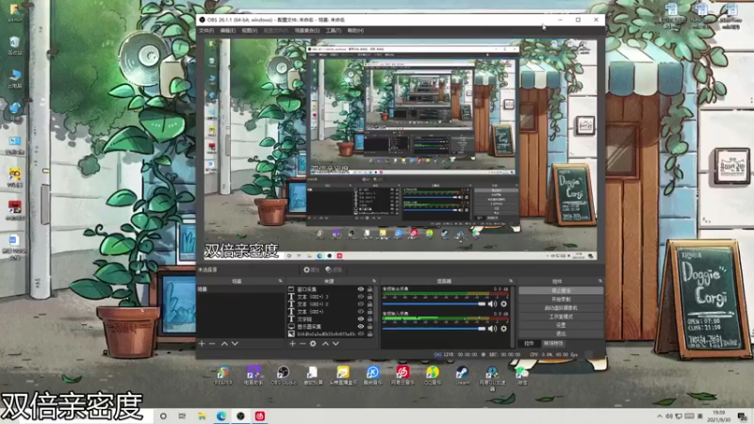
Task: Open OBS Settings from the controls panel
Action: point(561,325)
